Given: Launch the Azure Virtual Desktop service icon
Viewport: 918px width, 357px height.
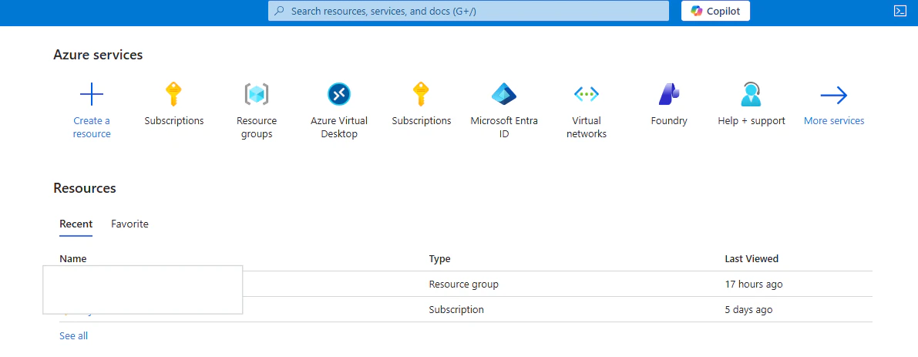Looking at the screenshot, I should click(x=339, y=93).
